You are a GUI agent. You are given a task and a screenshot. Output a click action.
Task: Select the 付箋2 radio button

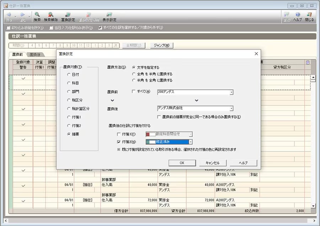pyautogui.click(x=69, y=126)
